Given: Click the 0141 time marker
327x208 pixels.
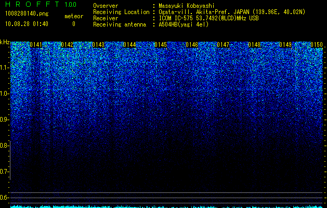Looking at the screenshot, I should pyautogui.click(x=36, y=45).
